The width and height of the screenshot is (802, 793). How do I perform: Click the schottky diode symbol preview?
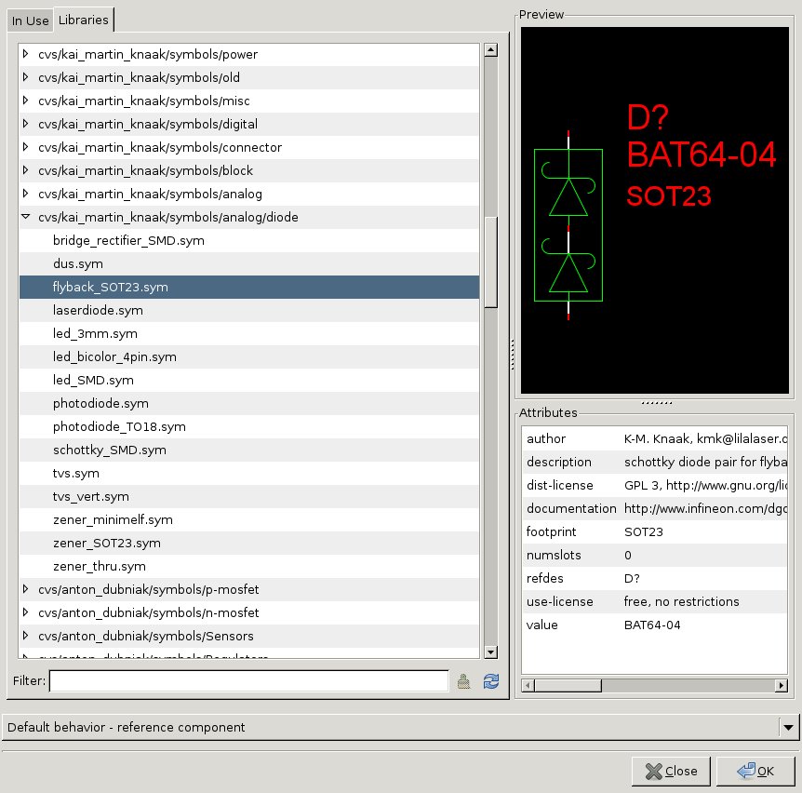(568, 228)
